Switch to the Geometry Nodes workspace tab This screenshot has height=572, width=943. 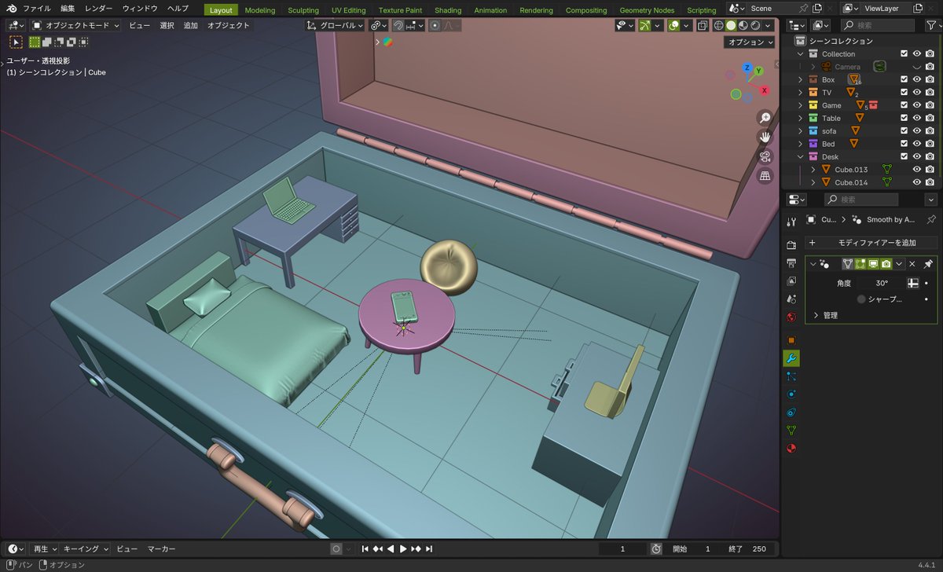coord(647,10)
